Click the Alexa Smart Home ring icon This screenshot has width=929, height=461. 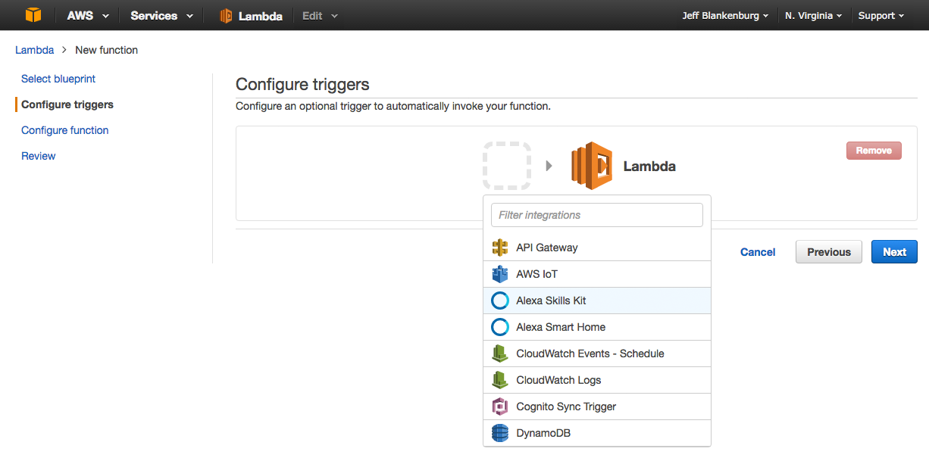pyautogui.click(x=499, y=327)
